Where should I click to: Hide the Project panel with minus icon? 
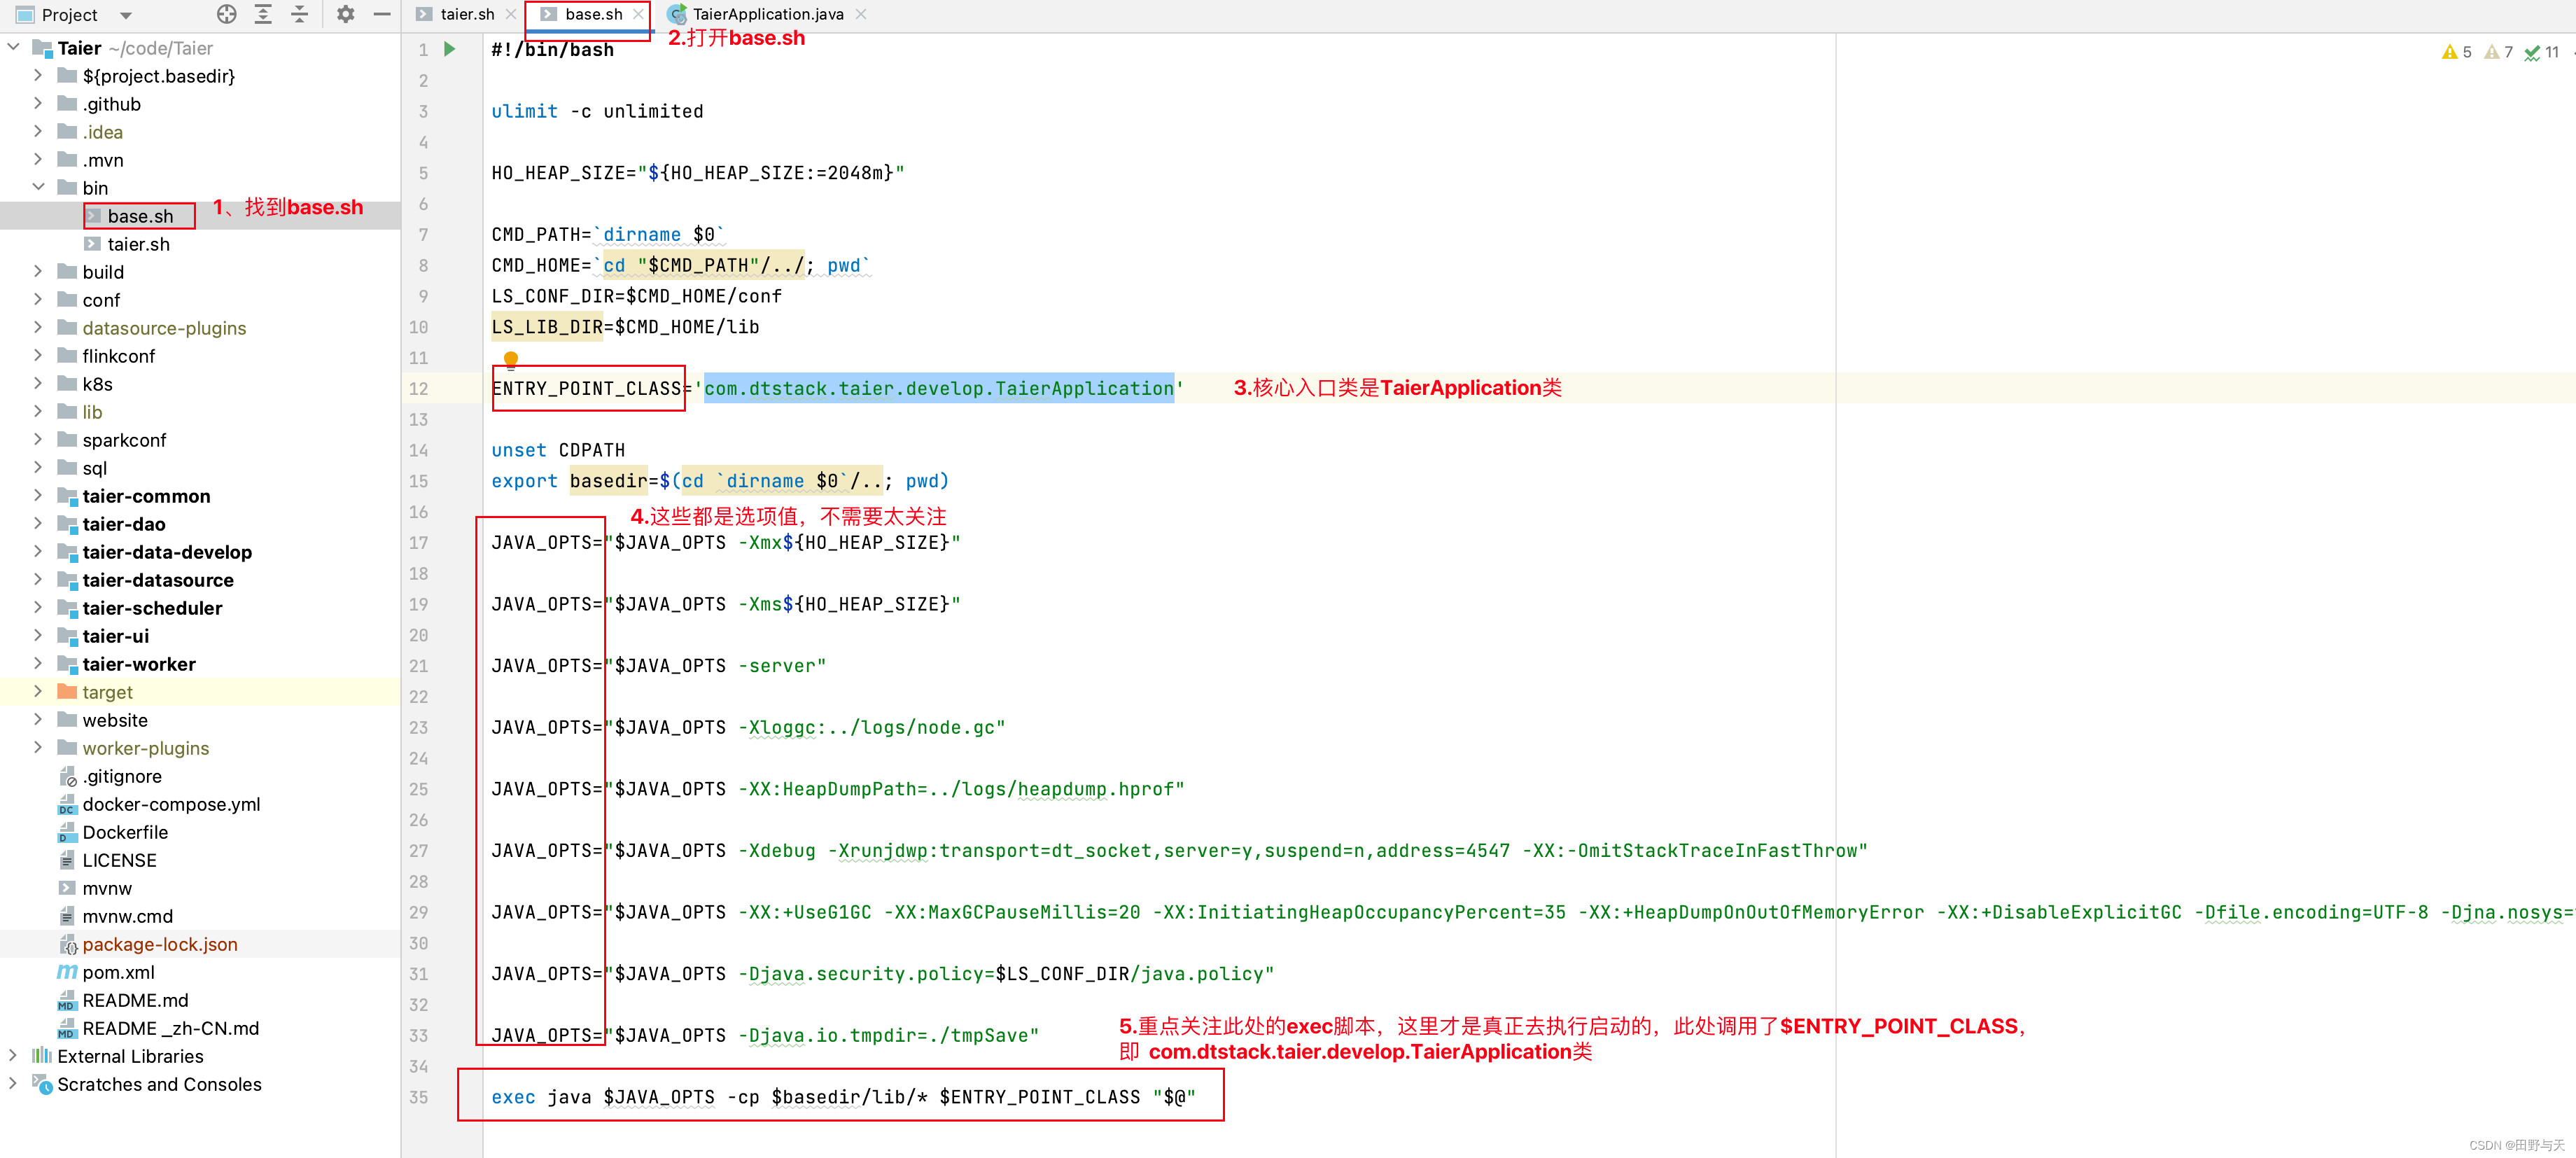(381, 14)
